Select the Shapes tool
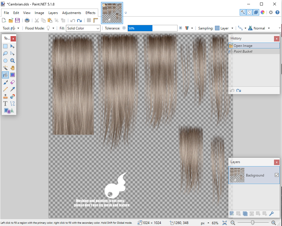Image resolution: width=282 pixels, height=226 pixels. (9, 110)
